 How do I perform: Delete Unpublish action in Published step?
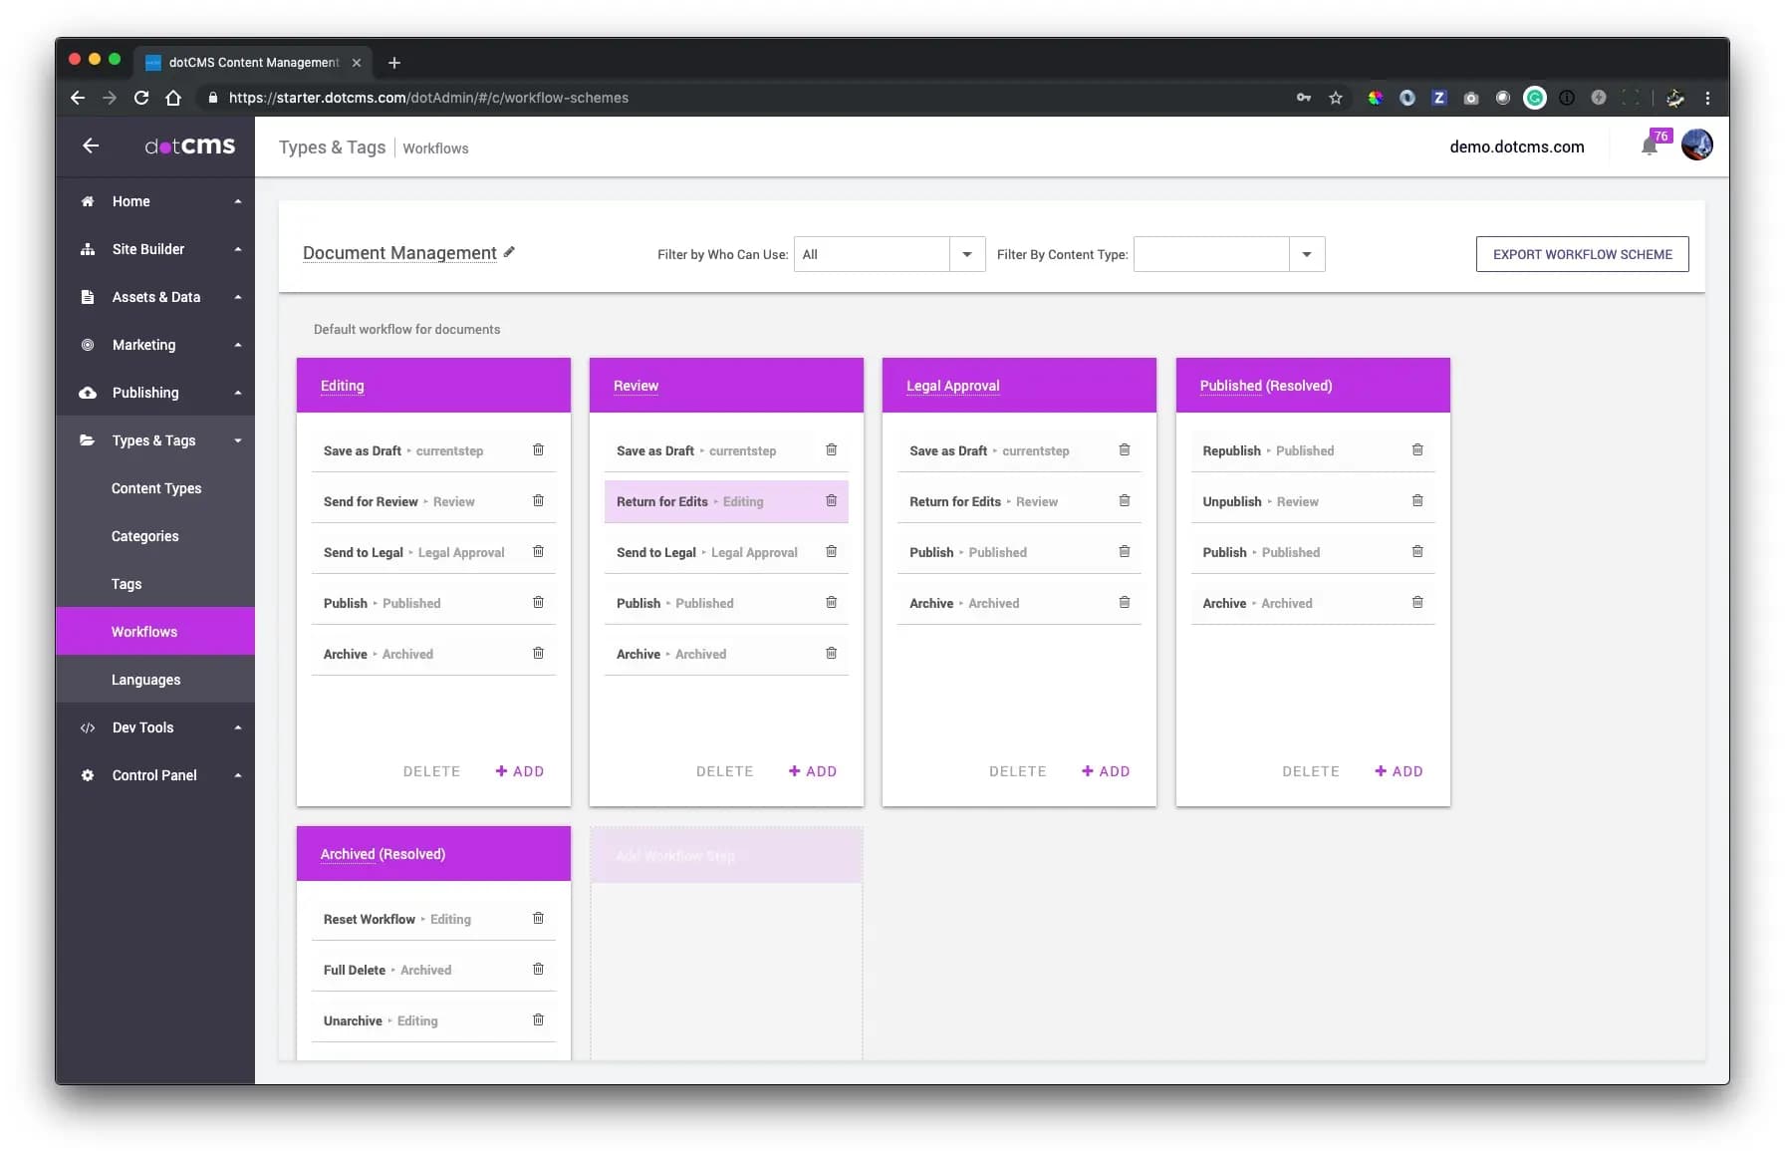[1416, 501]
